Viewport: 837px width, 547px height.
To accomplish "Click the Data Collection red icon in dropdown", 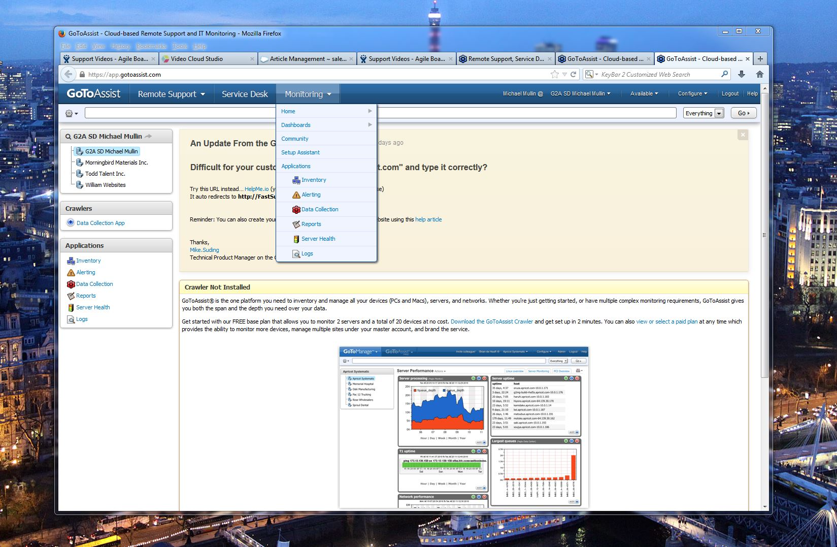I will [x=296, y=209].
